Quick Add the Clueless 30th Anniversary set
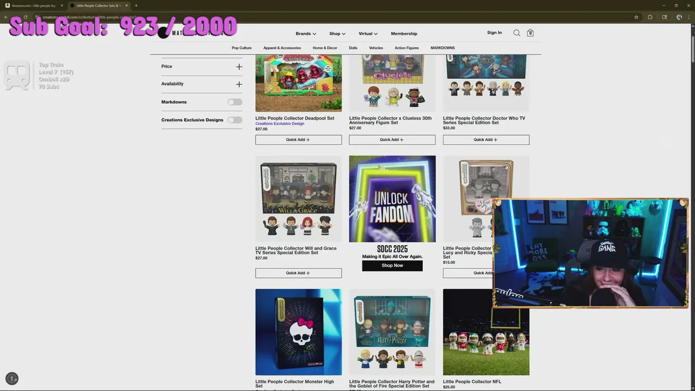Image resolution: width=695 pixels, height=391 pixels. tap(392, 140)
